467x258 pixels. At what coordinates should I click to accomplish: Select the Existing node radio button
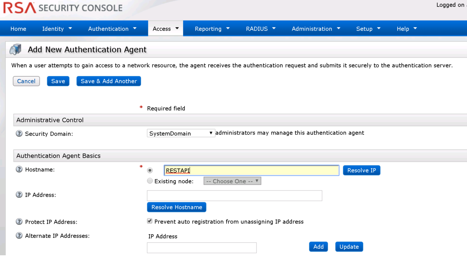(150, 181)
